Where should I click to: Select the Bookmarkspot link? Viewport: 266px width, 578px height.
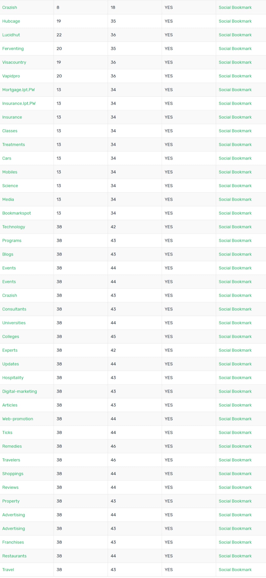point(17,213)
